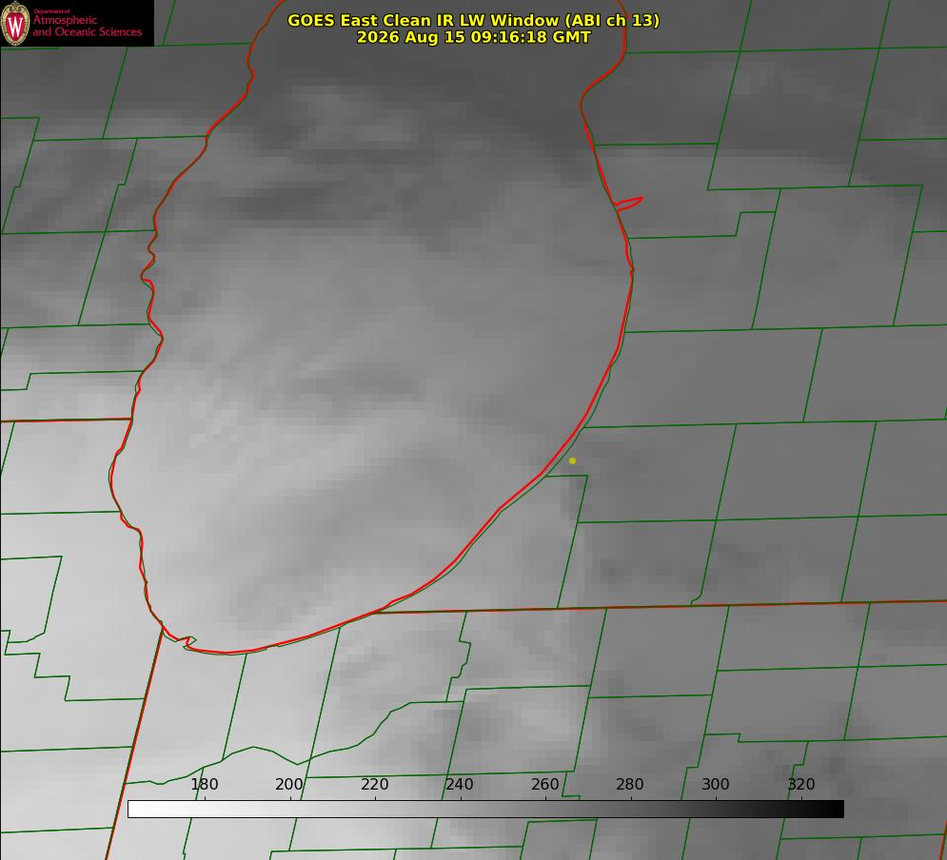Select the 240 colorbar tick label

click(x=460, y=784)
